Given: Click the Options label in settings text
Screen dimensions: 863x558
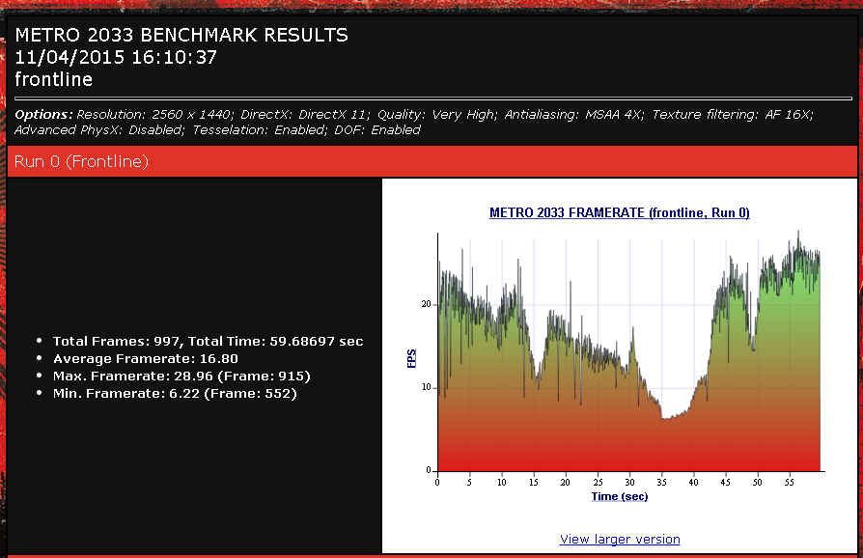Looking at the screenshot, I should pyautogui.click(x=43, y=115).
